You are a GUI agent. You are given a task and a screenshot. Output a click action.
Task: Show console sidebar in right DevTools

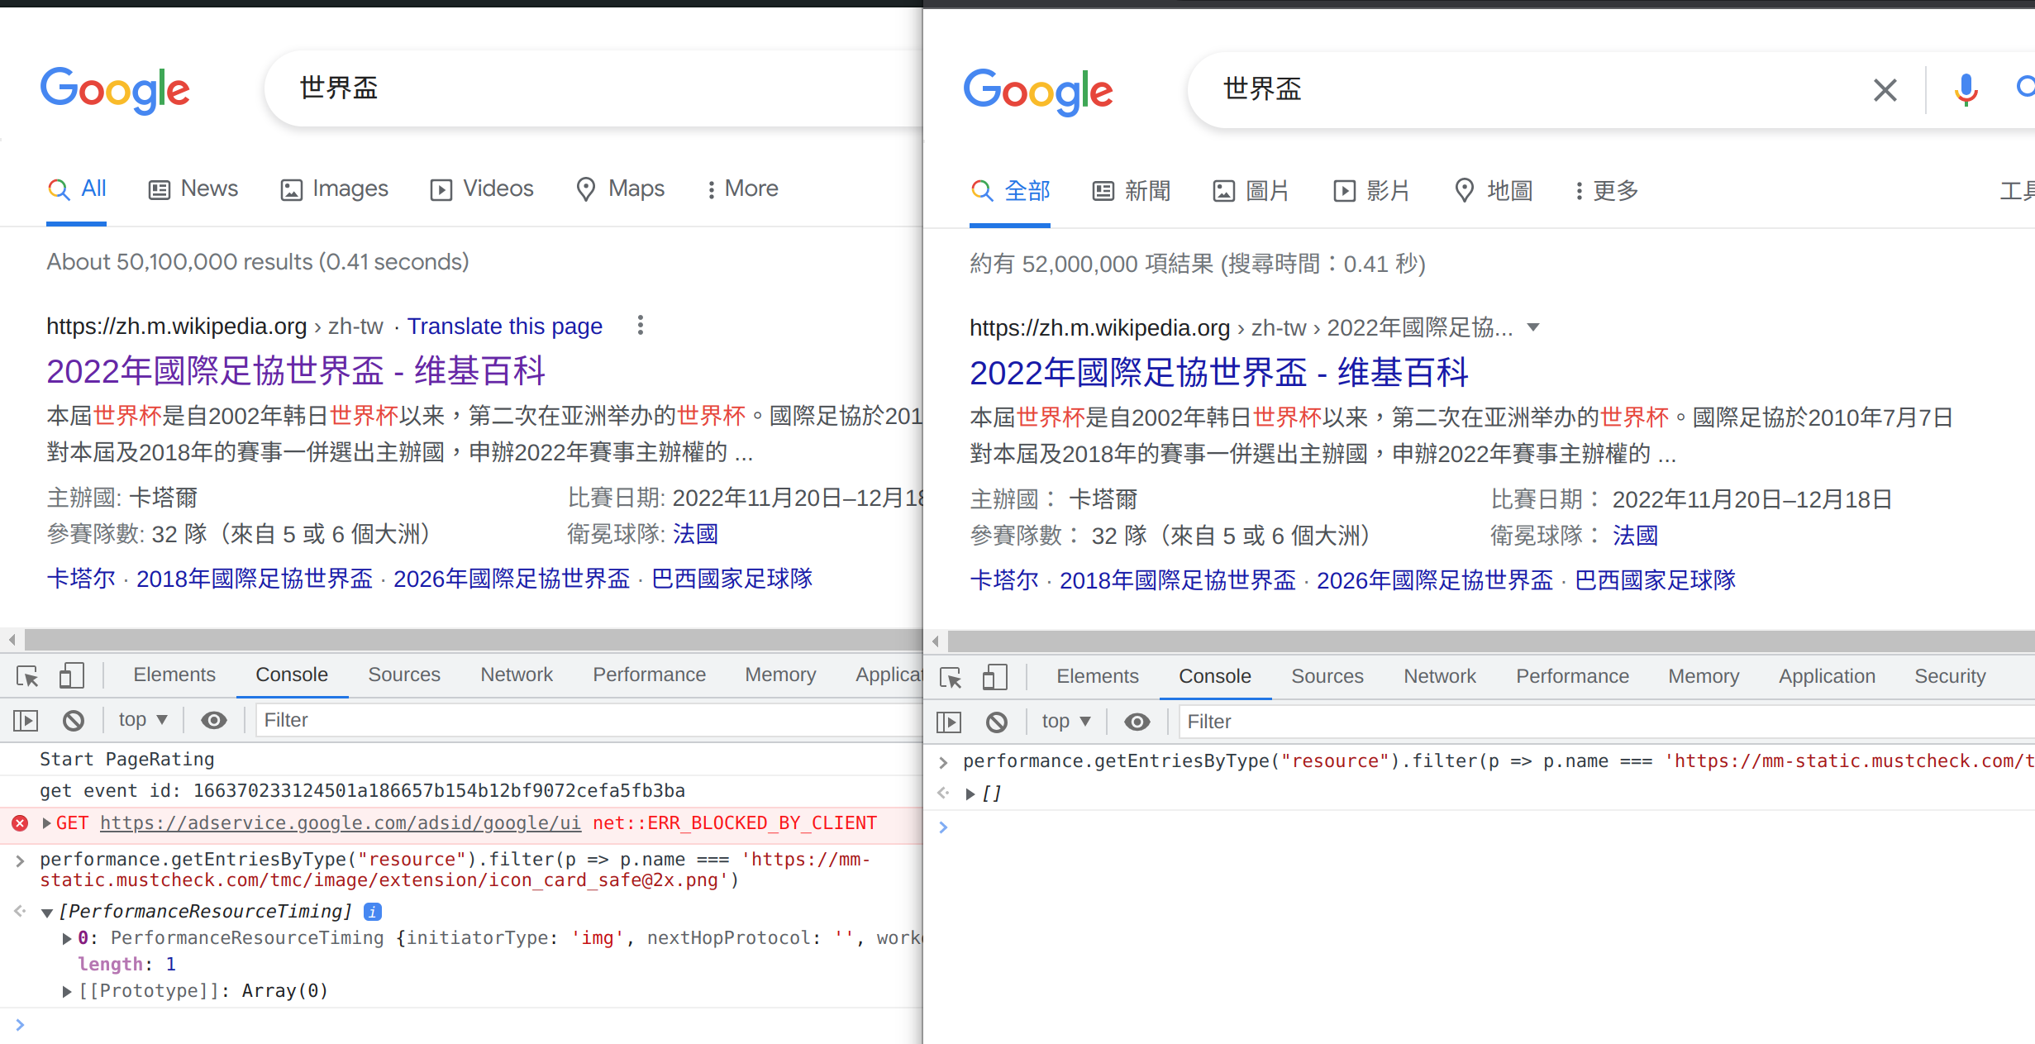tap(949, 722)
